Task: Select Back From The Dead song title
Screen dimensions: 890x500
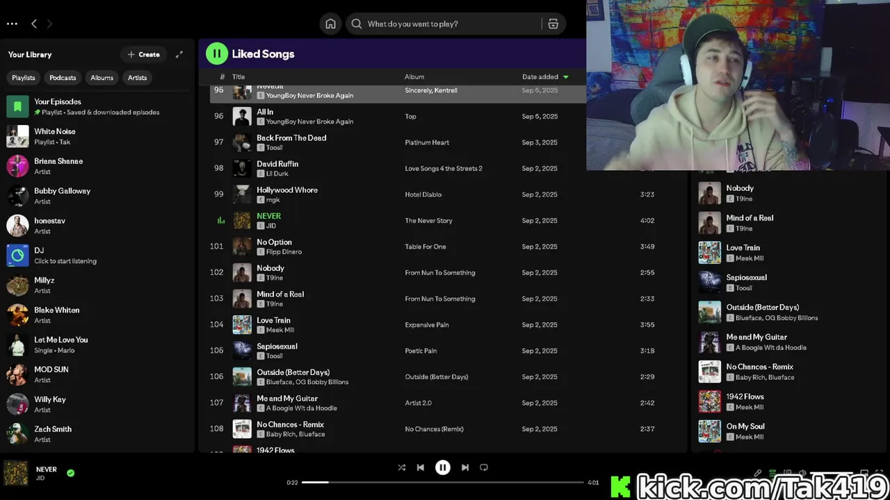Action: click(x=291, y=137)
